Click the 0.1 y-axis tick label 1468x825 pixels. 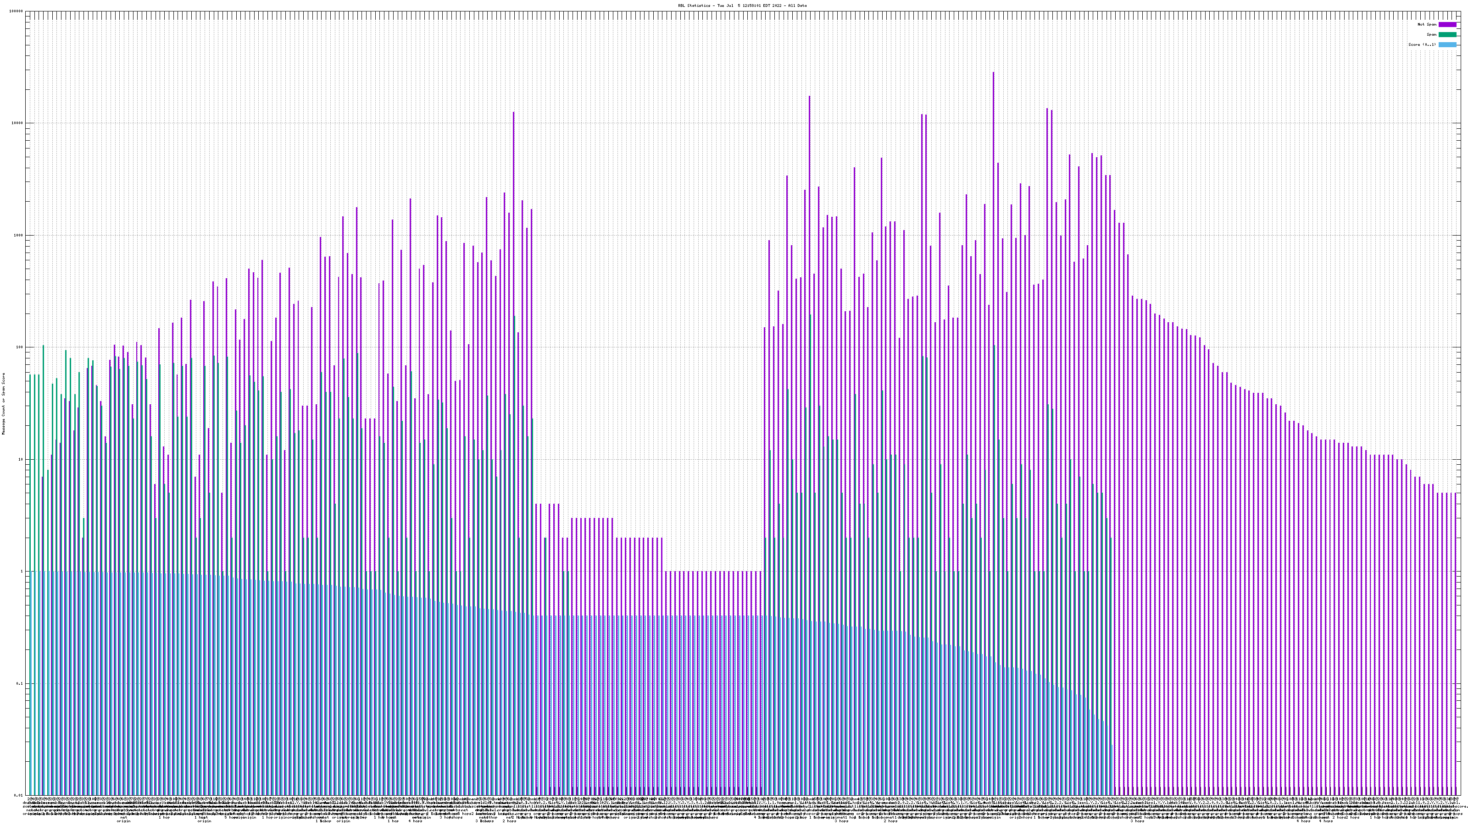pos(20,683)
